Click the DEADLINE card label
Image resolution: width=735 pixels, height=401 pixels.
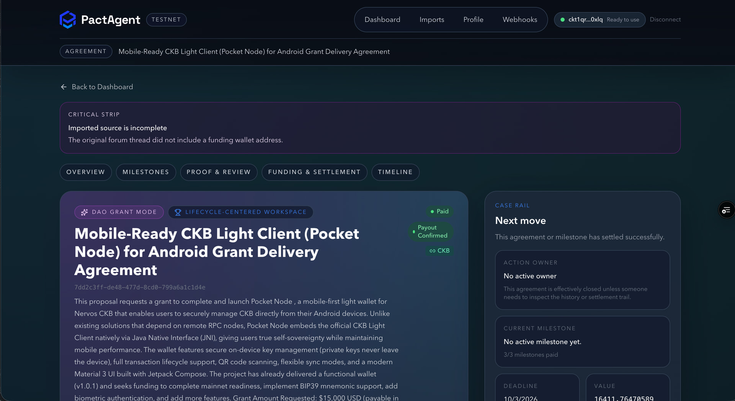(x=521, y=386)
